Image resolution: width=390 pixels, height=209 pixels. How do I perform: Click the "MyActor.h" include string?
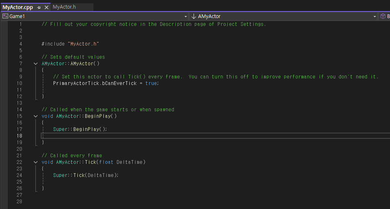pyautogui.click(x=83, y=44)
